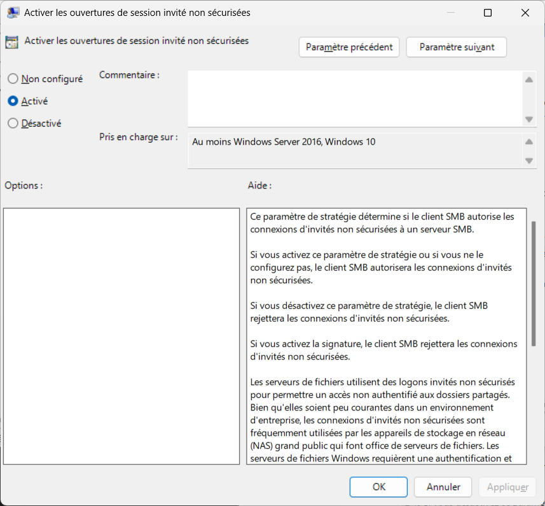Viewport: 545px width, 506px height.
Task: Click the title bar window icon
Action: pyautogui.click(x=13, y=13)
